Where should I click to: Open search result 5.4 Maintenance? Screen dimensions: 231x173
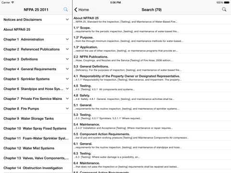[152, 126]
